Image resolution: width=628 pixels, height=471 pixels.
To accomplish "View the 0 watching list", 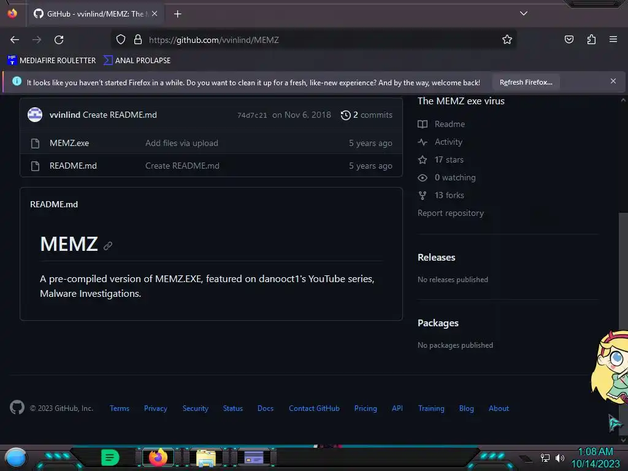I will tap(446, 177).
